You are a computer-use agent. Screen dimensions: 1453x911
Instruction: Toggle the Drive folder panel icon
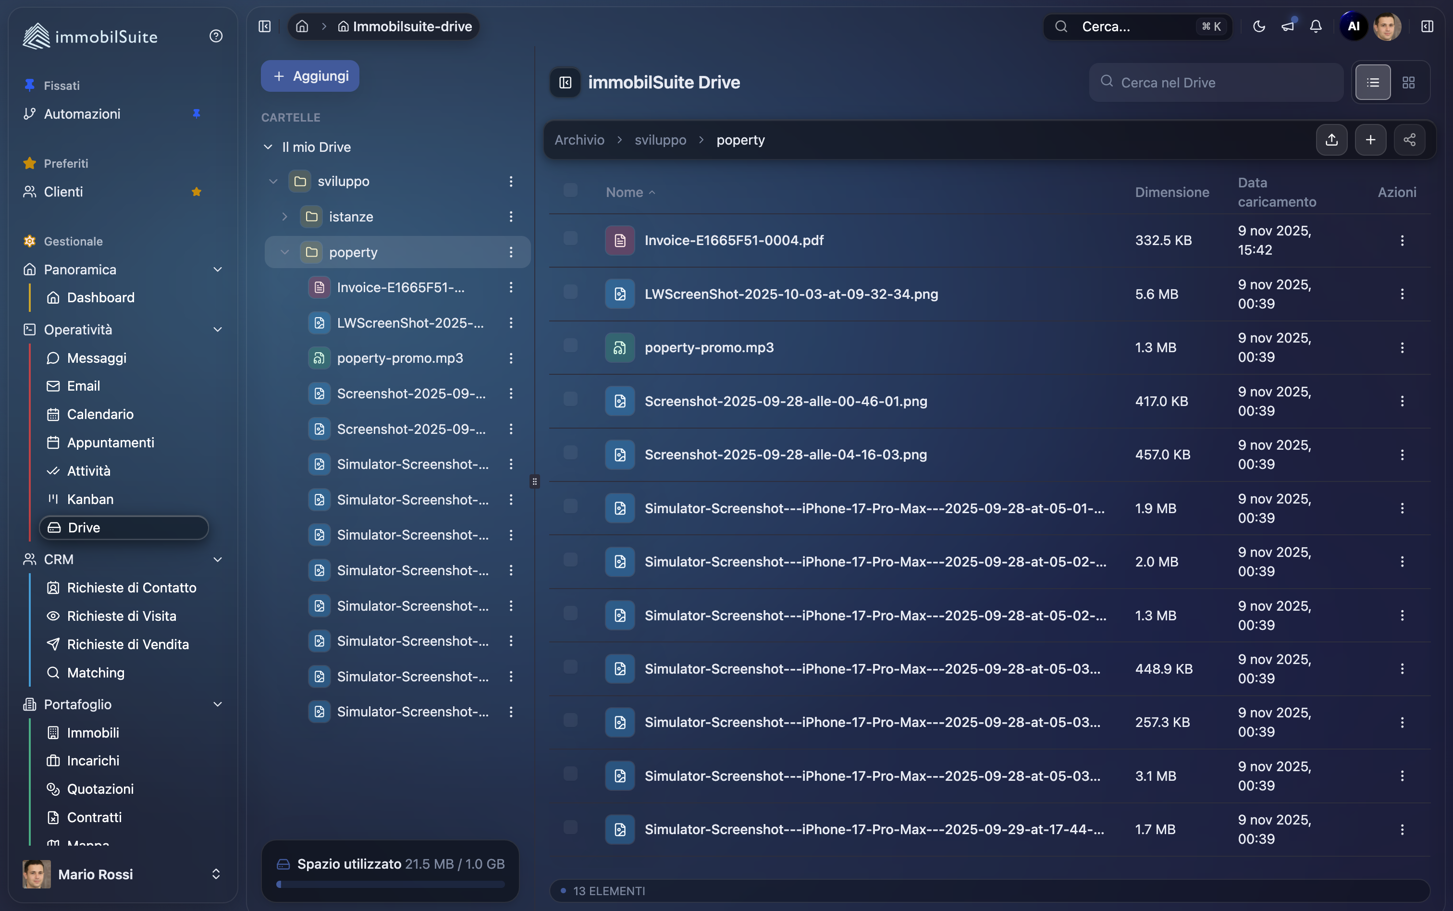pos(565,83)
